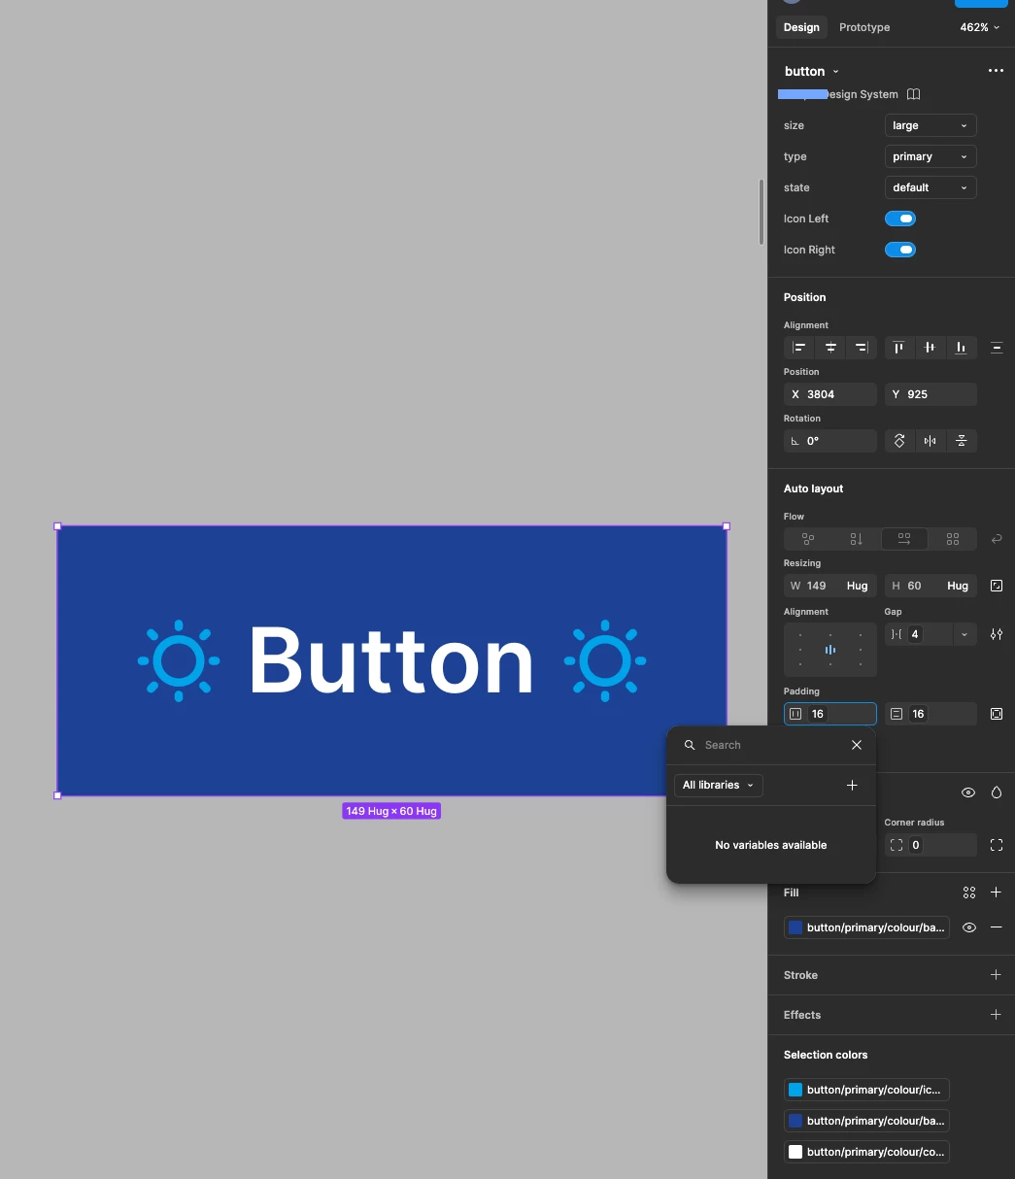Expand individual padding controls
The width and height of the screenshot is (1015, 1179).
(x=997, y=714)
